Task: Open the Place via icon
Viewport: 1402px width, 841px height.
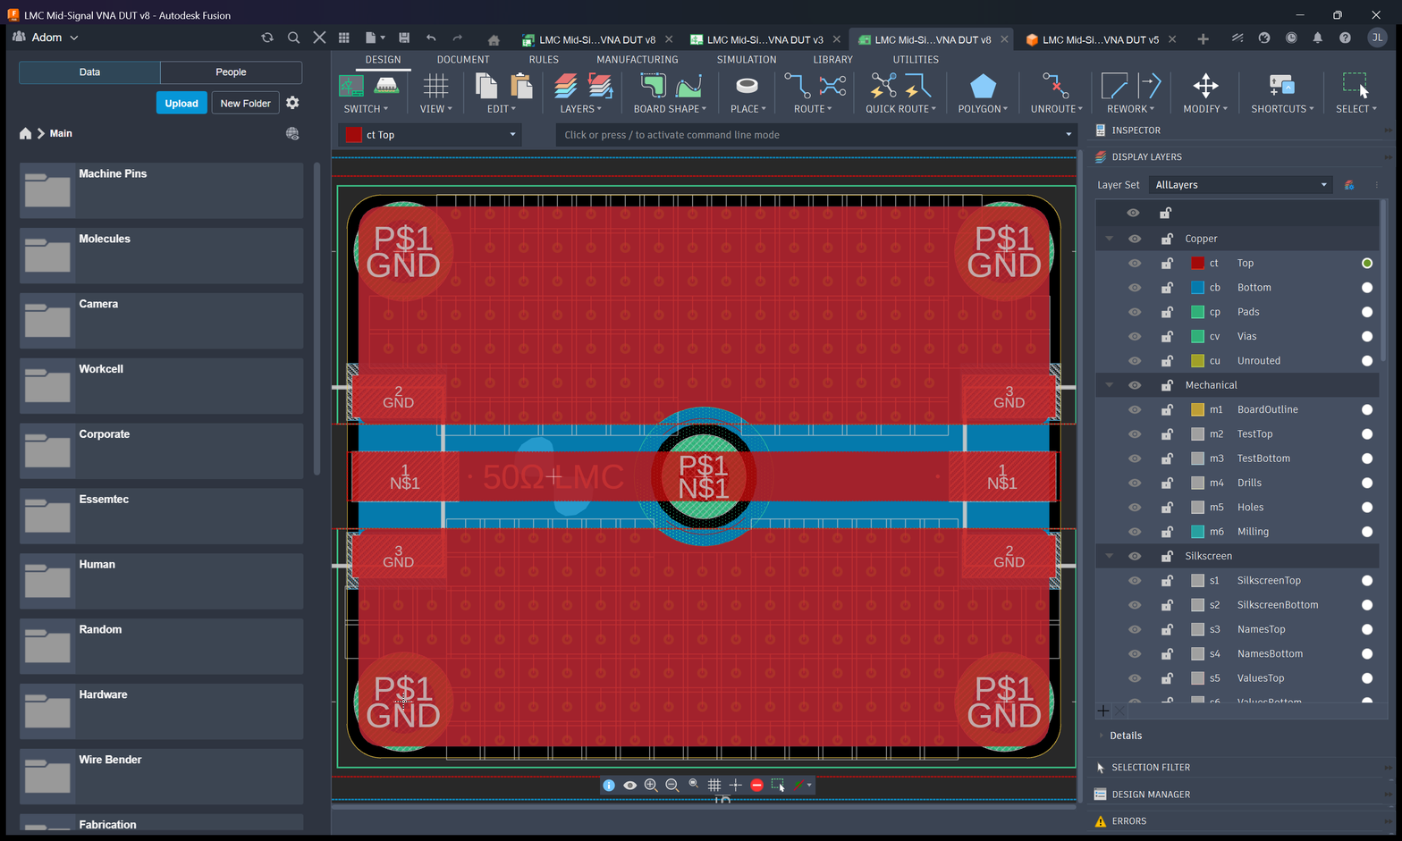Action: coord(747,87)
